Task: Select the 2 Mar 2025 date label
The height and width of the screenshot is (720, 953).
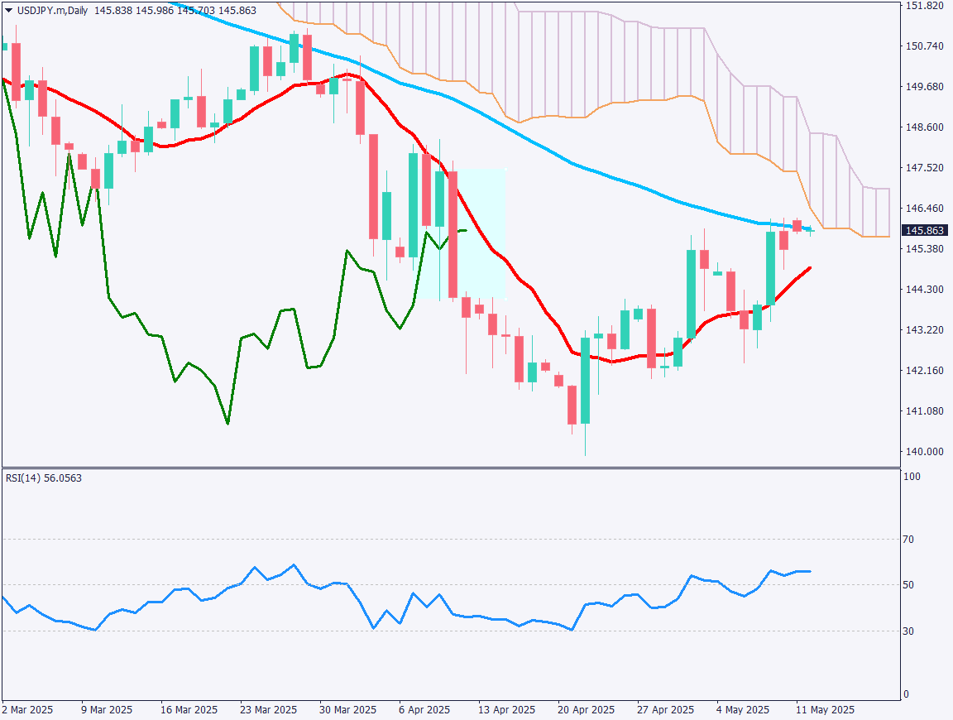Action: pos(26,710)
